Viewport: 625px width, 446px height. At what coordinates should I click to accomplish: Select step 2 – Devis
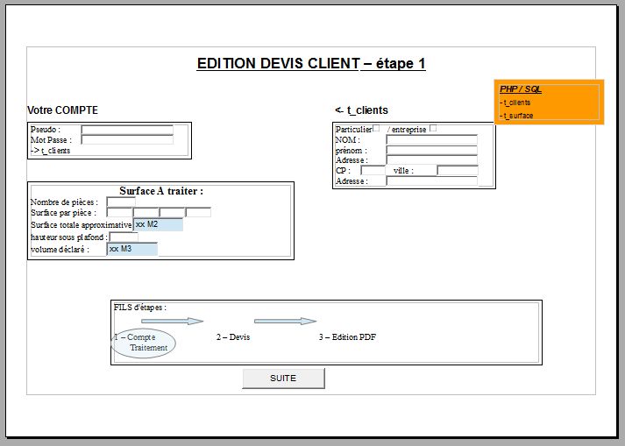tap(233, 337)
